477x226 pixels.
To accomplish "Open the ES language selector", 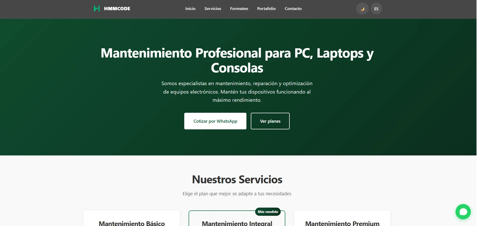I will point(376,9).
